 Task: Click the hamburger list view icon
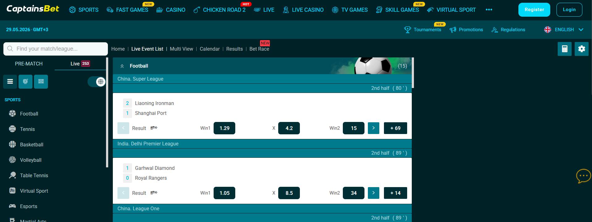10,82
